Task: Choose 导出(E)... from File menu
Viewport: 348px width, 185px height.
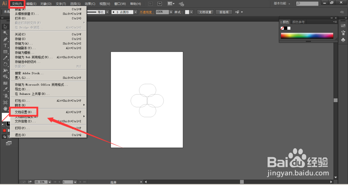Action: point(48,89)
